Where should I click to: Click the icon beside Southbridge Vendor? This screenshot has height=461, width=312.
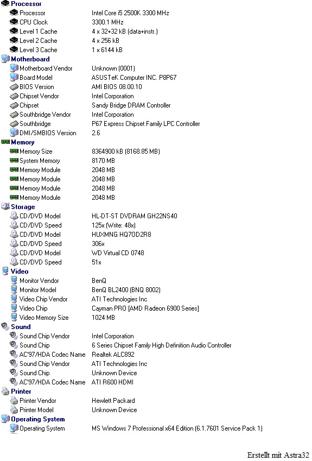click(x=14, y=115)
